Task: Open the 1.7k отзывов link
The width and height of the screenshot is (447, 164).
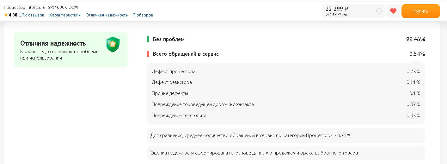Action: coord(32,15)
